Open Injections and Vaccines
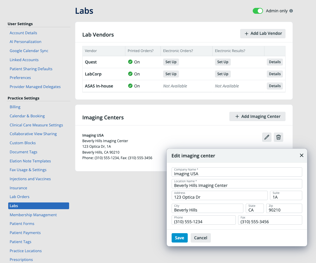Image resolution: width=316 pixels, height=263 pixels. click(x=30, y=179)
